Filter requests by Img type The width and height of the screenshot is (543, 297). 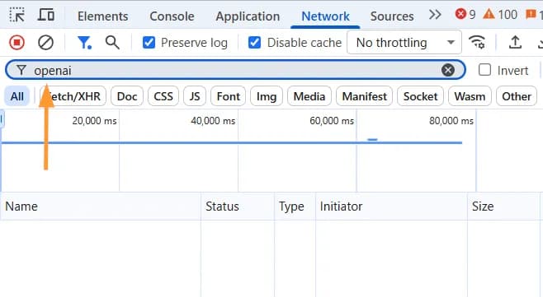tap(267, 96)
